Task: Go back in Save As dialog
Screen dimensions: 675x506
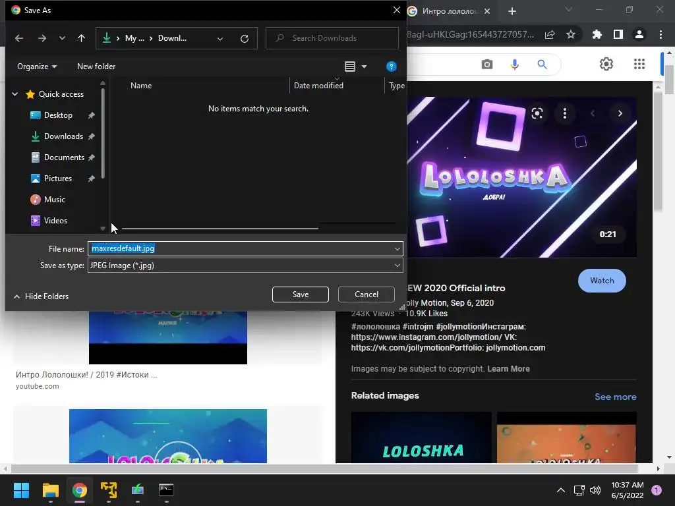Action: pos(19,38)
